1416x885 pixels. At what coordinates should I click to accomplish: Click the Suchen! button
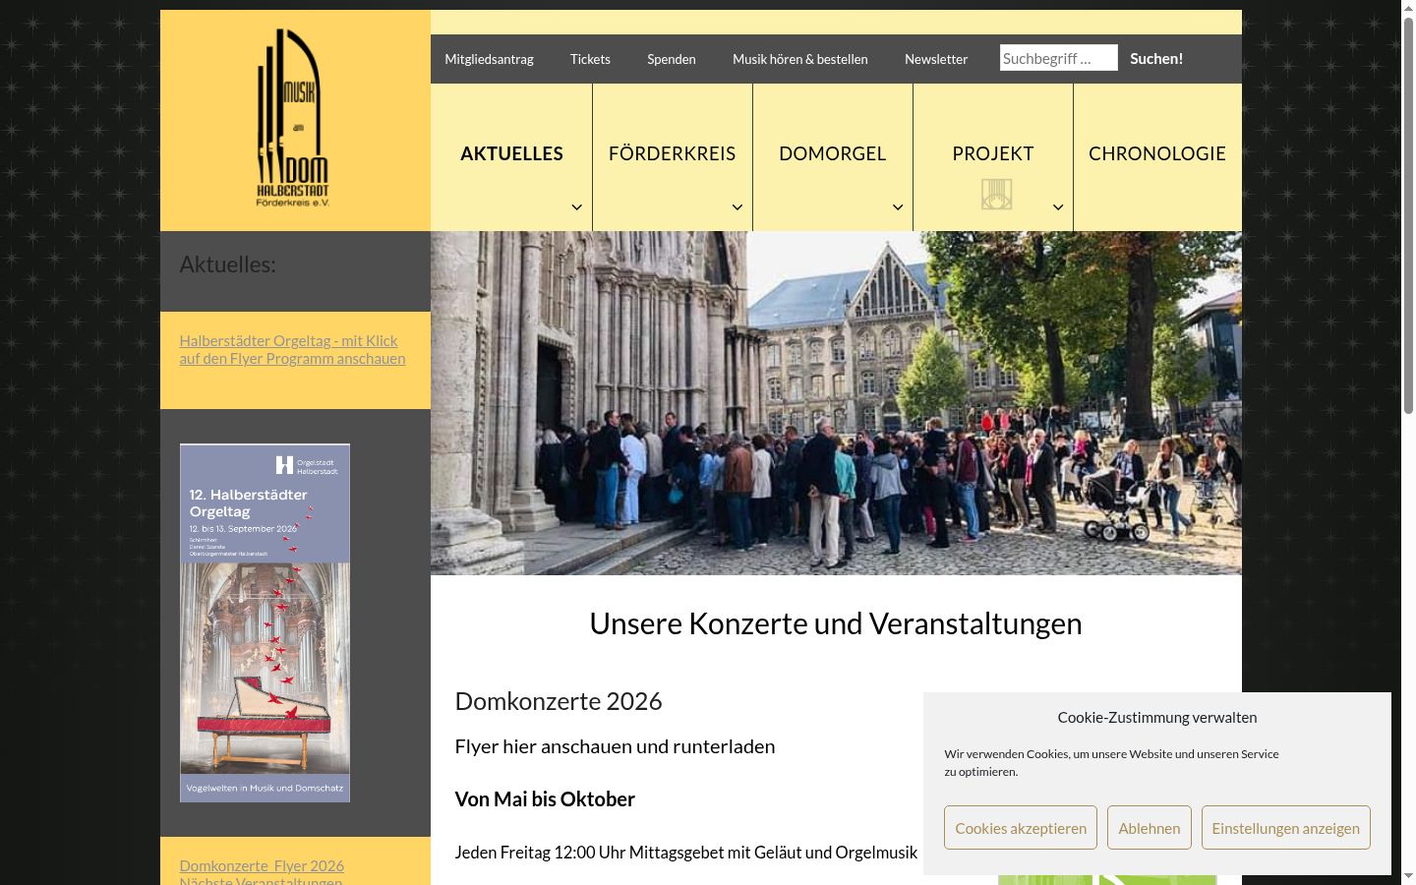pyautogui.click(x=1156, y=58)
